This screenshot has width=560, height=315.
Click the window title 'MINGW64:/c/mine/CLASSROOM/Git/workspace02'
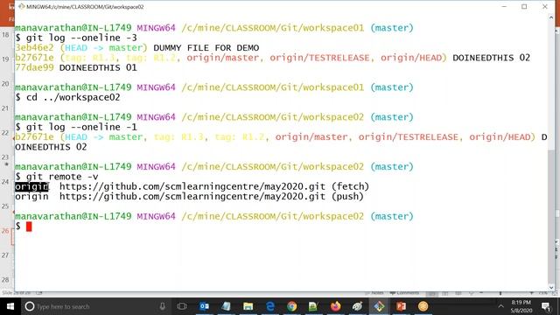point(85,7)
